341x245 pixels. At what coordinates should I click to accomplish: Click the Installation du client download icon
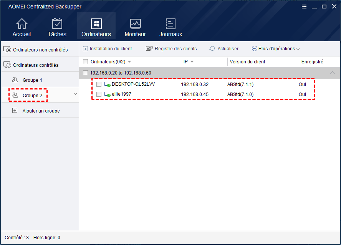point(86,48)
